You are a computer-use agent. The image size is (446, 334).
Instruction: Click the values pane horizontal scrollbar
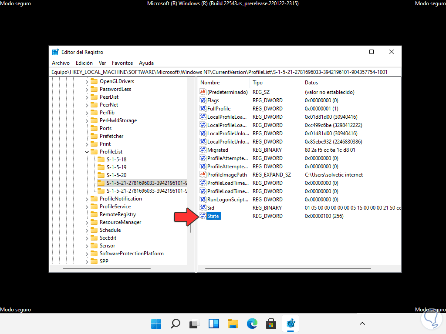point(288,268)
